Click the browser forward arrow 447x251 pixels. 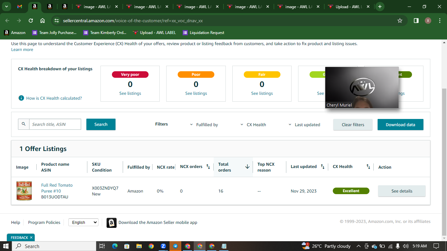click(x=19, y=21)
